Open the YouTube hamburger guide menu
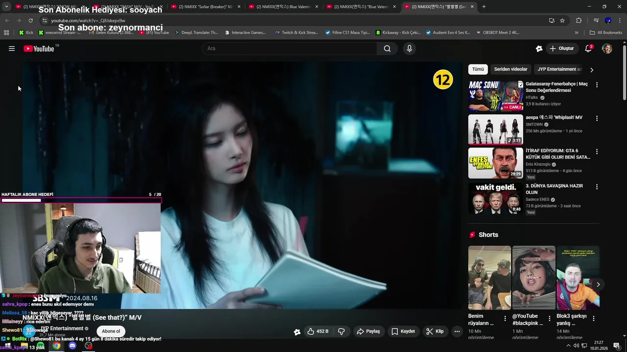 click(x=12, y=48)
